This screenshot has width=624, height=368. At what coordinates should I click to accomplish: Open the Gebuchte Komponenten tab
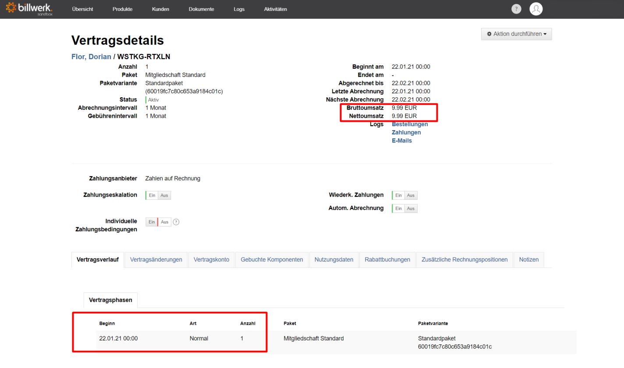click(272, 259)
